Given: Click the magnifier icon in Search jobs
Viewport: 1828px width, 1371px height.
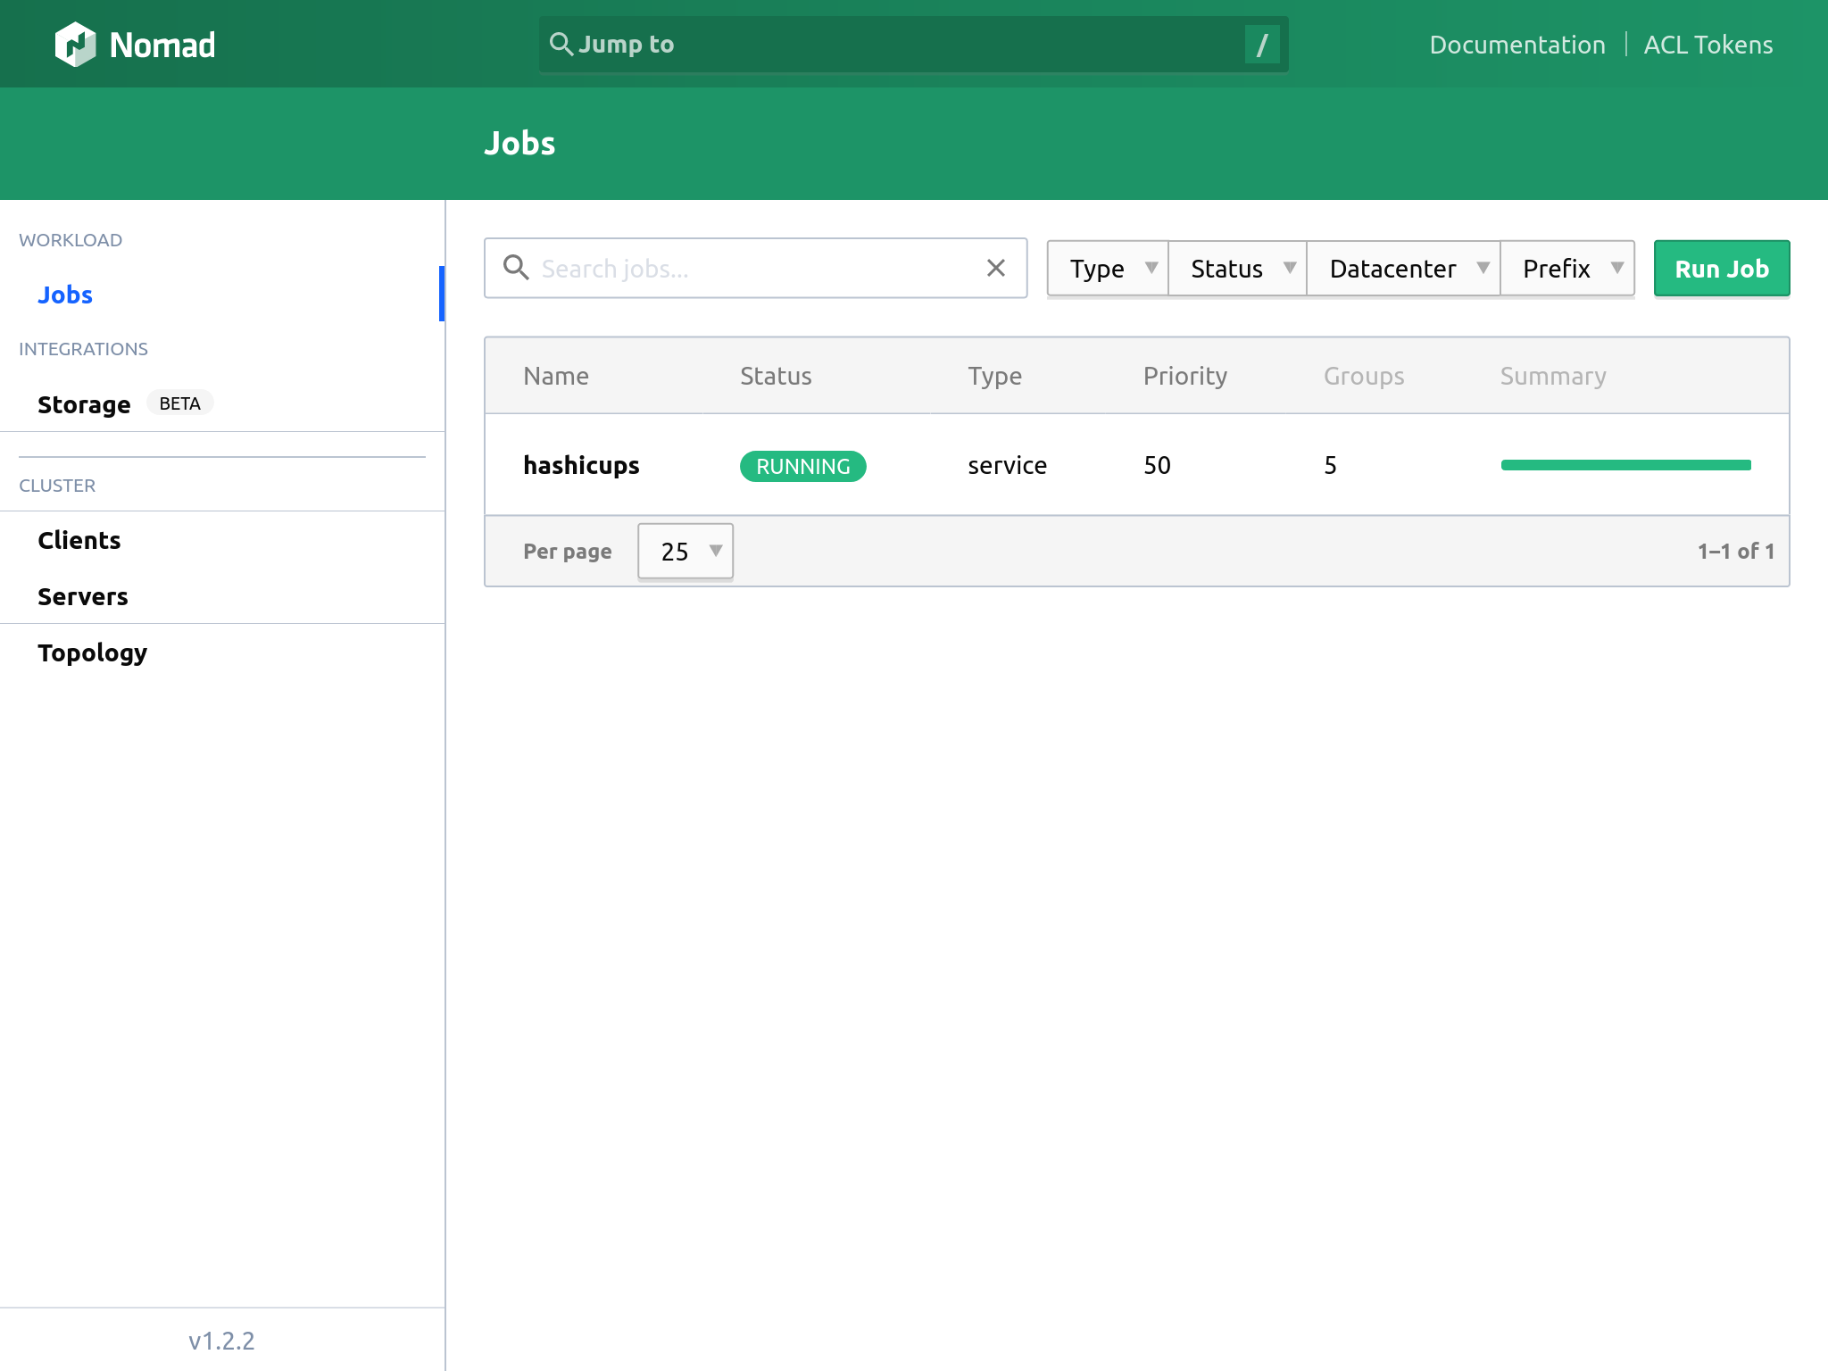Looking at the screenshot, I should [516, 267].
